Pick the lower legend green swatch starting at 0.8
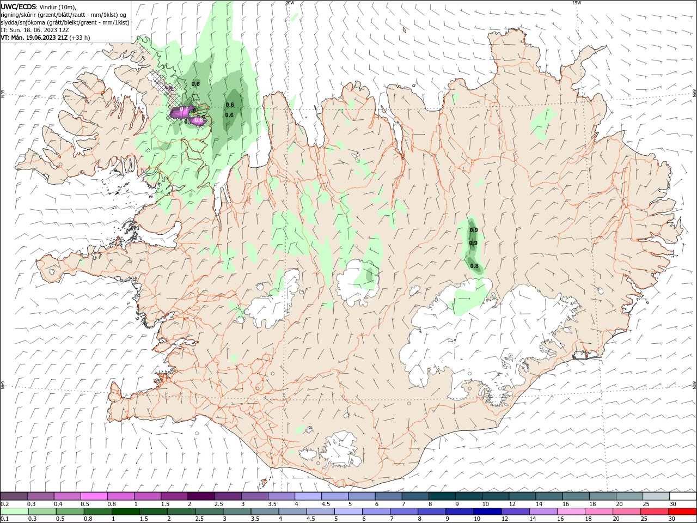 click(97, 512)
